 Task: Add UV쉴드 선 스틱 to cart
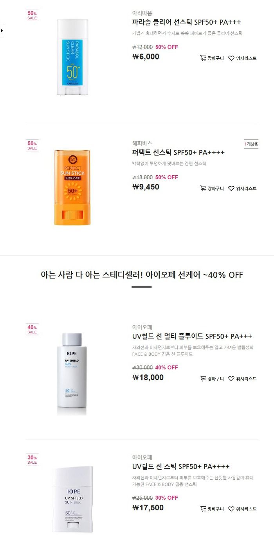point(212,509)
